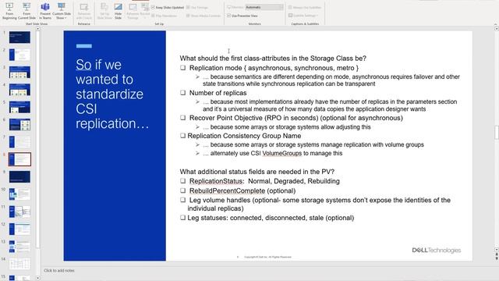
Task: Toggle Show Media Controls checkbox
Action: tap(203, 16)
